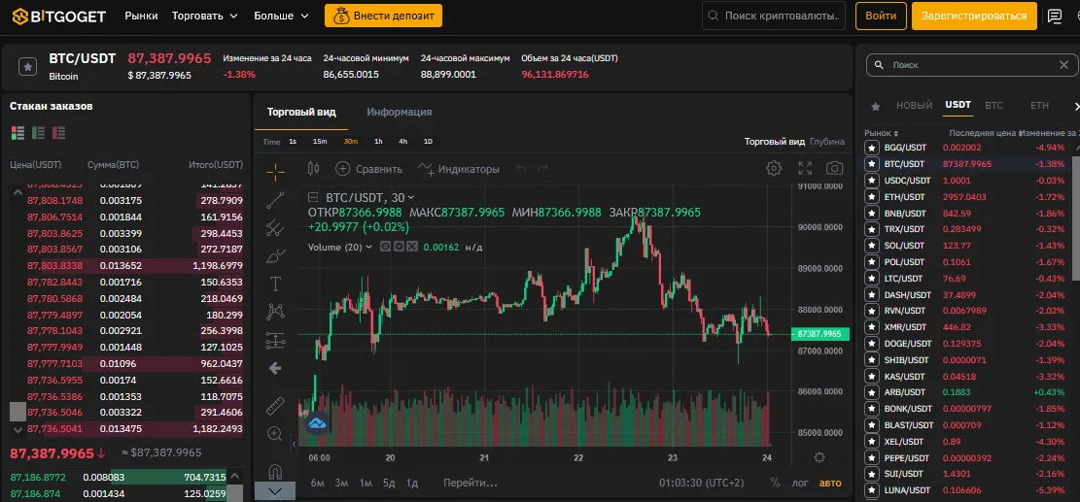Click the Compare symbol button
1080x502 pixels.
368,169
